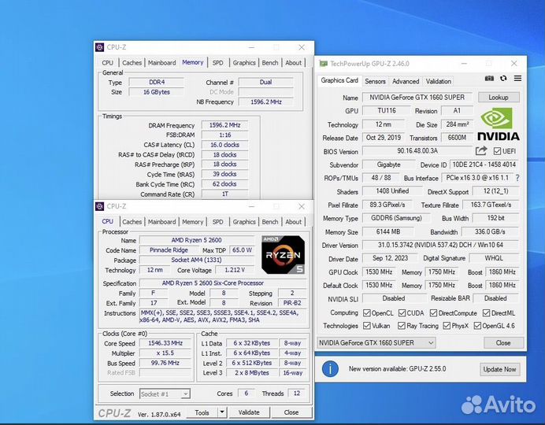Click the blue info icon in the update notice
The image size is (545, 425).
[330, 369]
